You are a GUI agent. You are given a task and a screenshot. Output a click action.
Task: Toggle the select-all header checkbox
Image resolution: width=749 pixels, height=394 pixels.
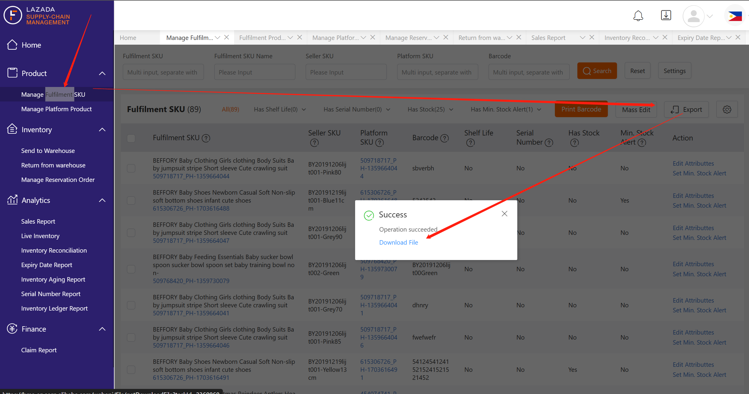point(131,138)
